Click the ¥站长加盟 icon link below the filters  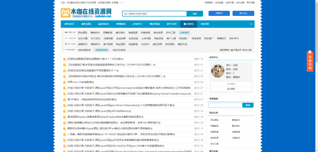tap(247, 50)
